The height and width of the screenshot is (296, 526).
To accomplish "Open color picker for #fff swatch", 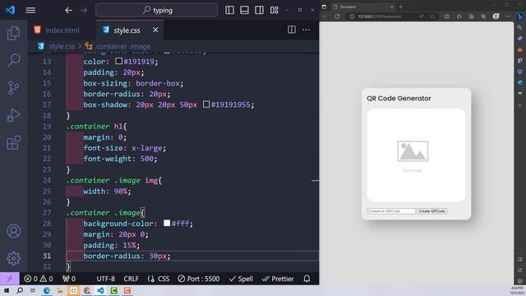I will click(x=167, y=223).
